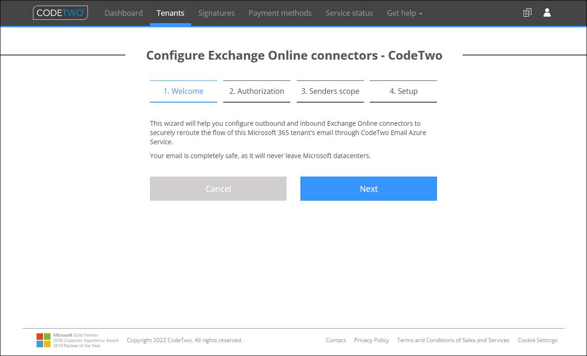This screenshot has width=587, height=356.
Task: Switch to the Authorization step
Action: pyautogui.click(x=256, y=91)
